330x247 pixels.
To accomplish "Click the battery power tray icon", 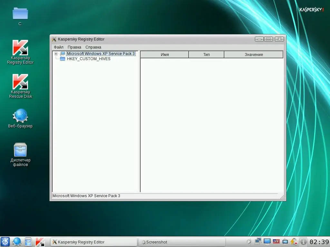I will [x=294, y=242].
